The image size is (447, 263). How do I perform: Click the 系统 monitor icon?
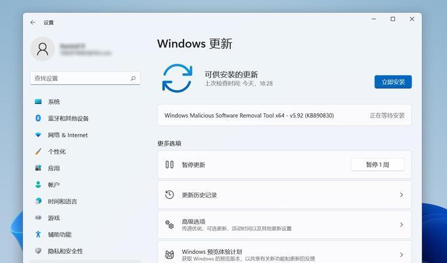pos(38,101)
